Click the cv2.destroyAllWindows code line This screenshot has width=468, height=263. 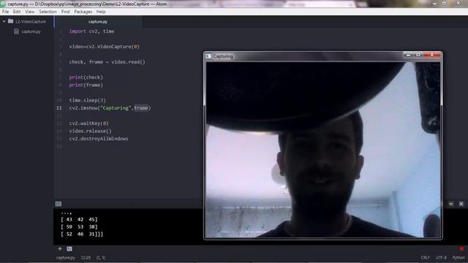coord(99,139)
